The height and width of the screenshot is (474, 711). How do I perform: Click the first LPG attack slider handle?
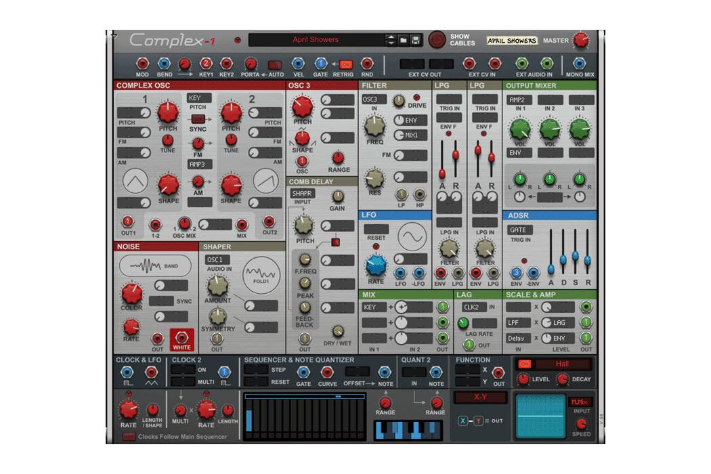(442, 174)
